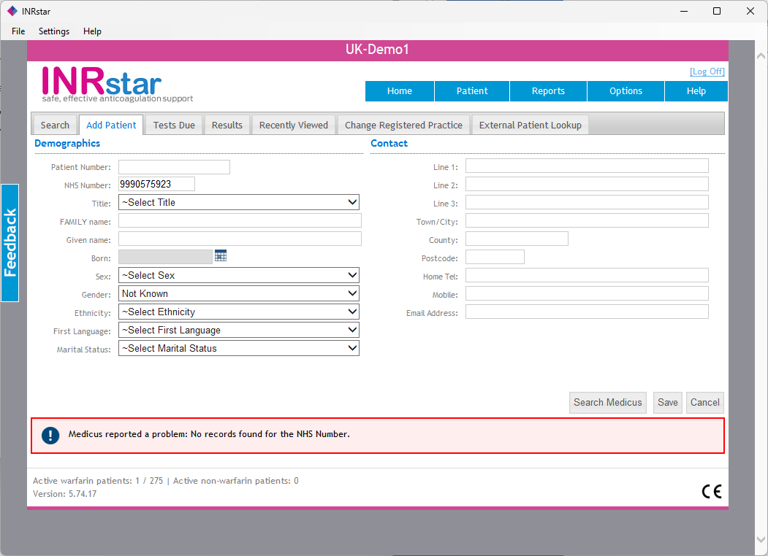Go to Home in blue navigation bar

coord(400,91)
